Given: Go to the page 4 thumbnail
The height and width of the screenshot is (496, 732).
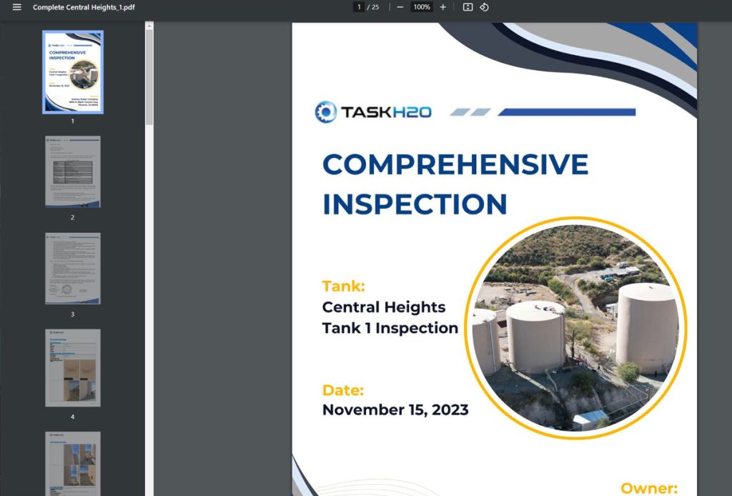Looking at the screenshot, I should [x=73, y=367].
